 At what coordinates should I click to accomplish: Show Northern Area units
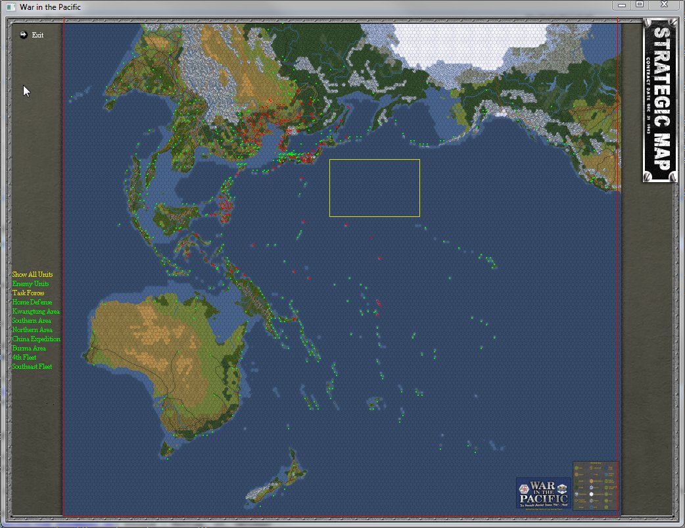point(32,329)
